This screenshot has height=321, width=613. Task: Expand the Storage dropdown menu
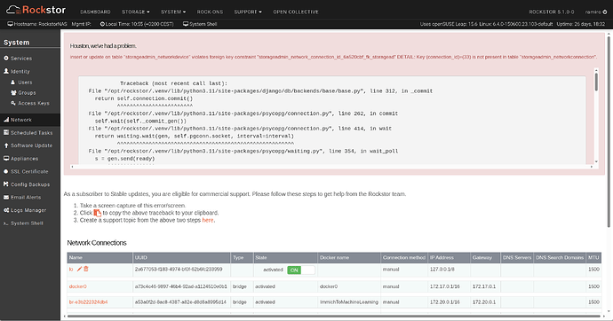click(x=135, y=12)
